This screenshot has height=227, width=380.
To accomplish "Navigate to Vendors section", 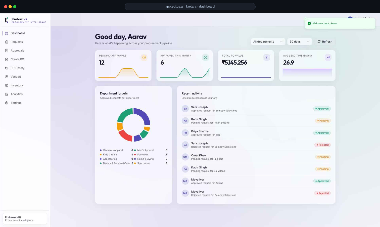I will [25, 77].
